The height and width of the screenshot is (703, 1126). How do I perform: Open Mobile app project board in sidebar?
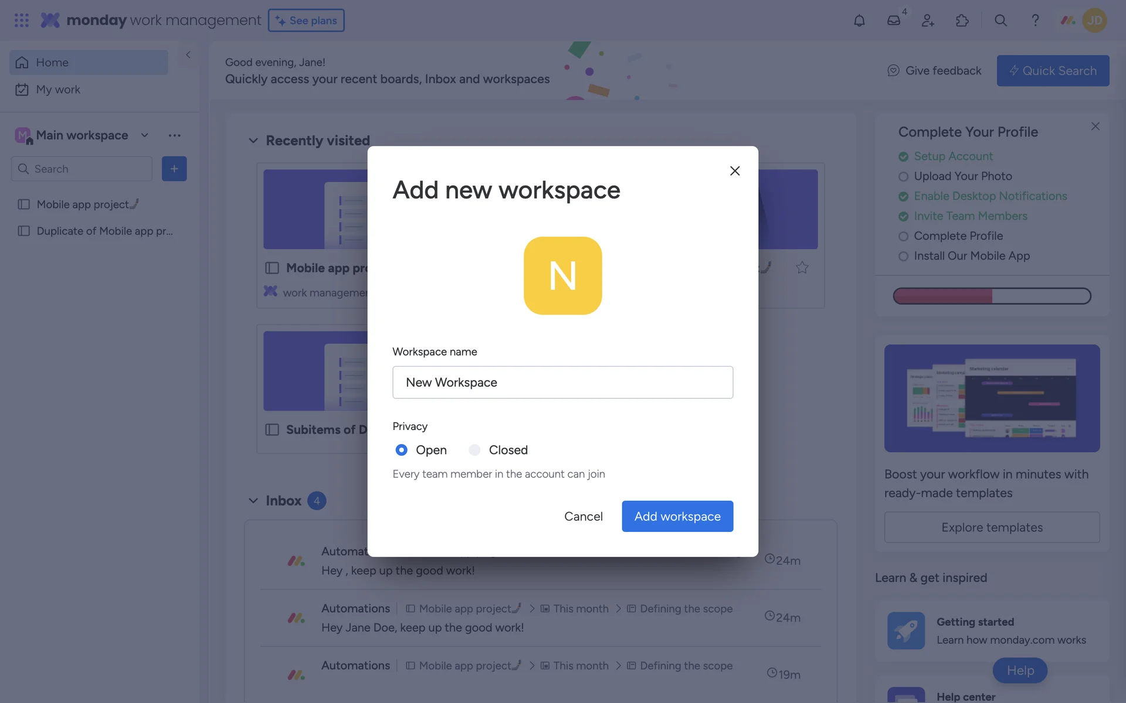83,204
